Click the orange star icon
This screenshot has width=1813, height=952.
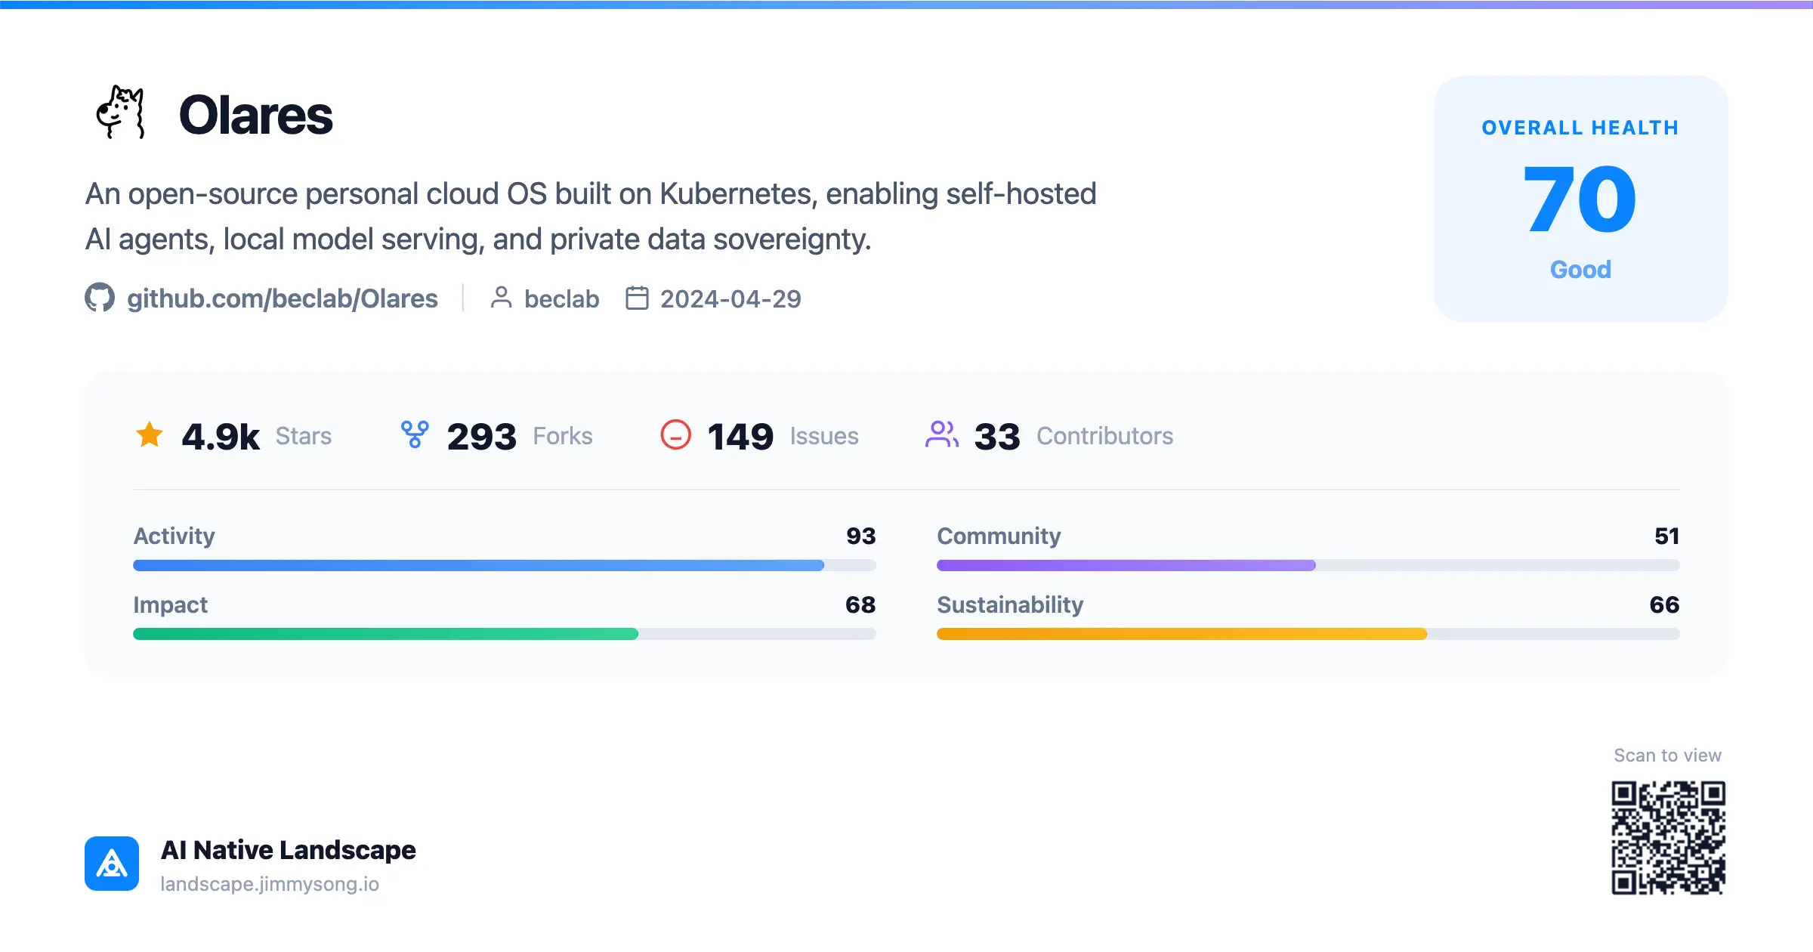pyautogui.click(x=150, y=434)
